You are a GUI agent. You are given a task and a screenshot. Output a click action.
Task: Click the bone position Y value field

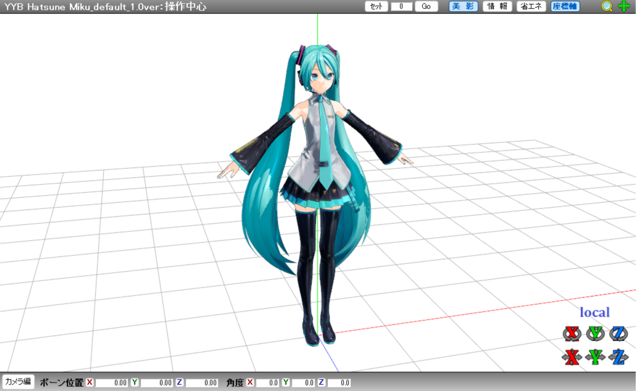(157, 383)
